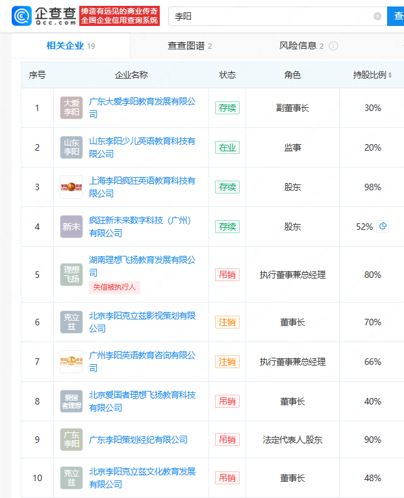Screen dimensions: 404x498
Task: Click 广东大爱李阳 company logo thumbnail
Action: coord(71,108)
